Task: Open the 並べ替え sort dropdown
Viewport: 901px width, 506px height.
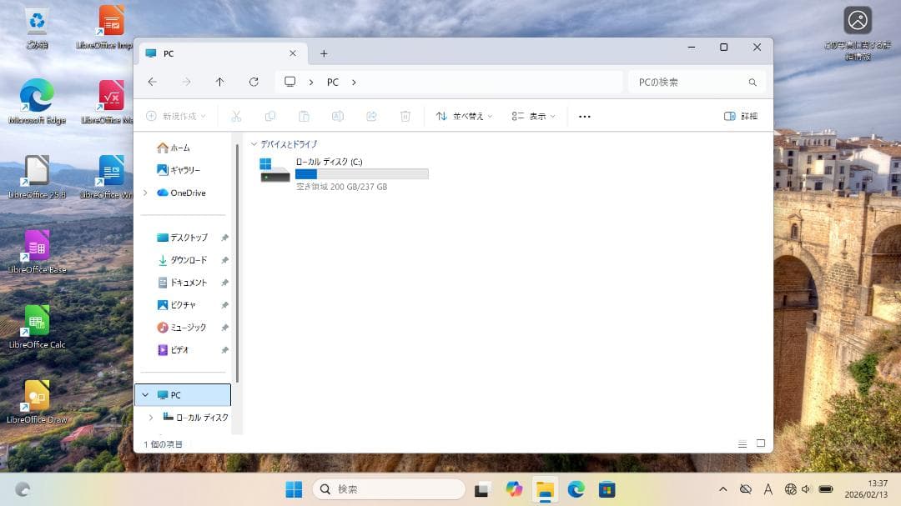Action: point(463,116)
